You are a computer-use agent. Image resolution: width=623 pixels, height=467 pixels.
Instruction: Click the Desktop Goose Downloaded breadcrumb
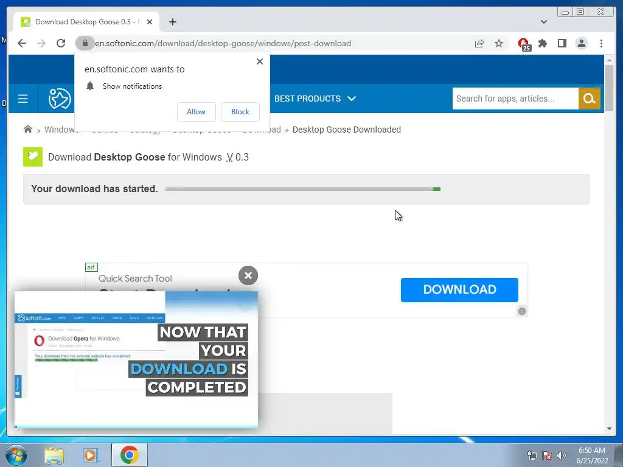click(346, 130)
